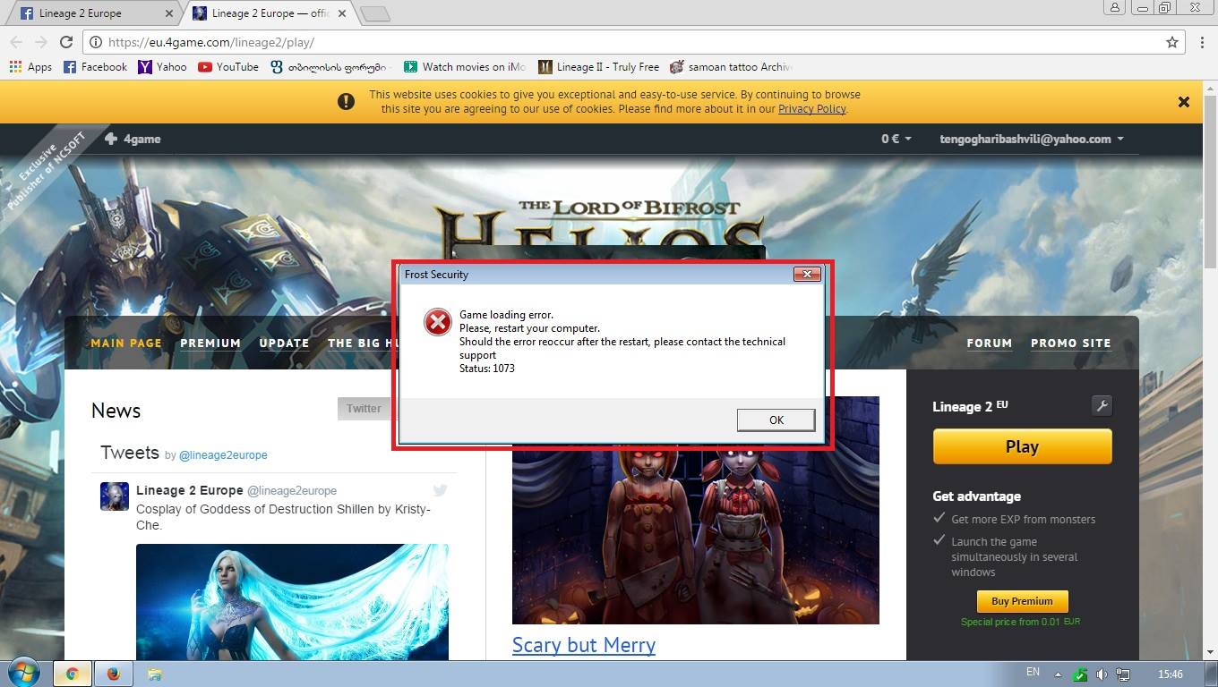This screenshot has height=687, width=1218.
Task: Select the Twitter news tab
Action: point(365,408)
